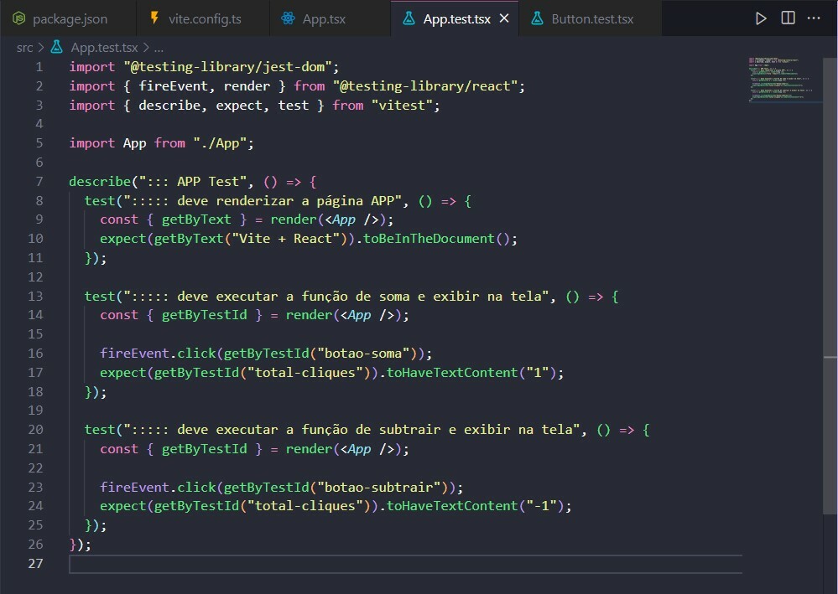Viewport: 838px width, 594px height.
Task: Switch to the package.json tab
Action: point(70,18)
